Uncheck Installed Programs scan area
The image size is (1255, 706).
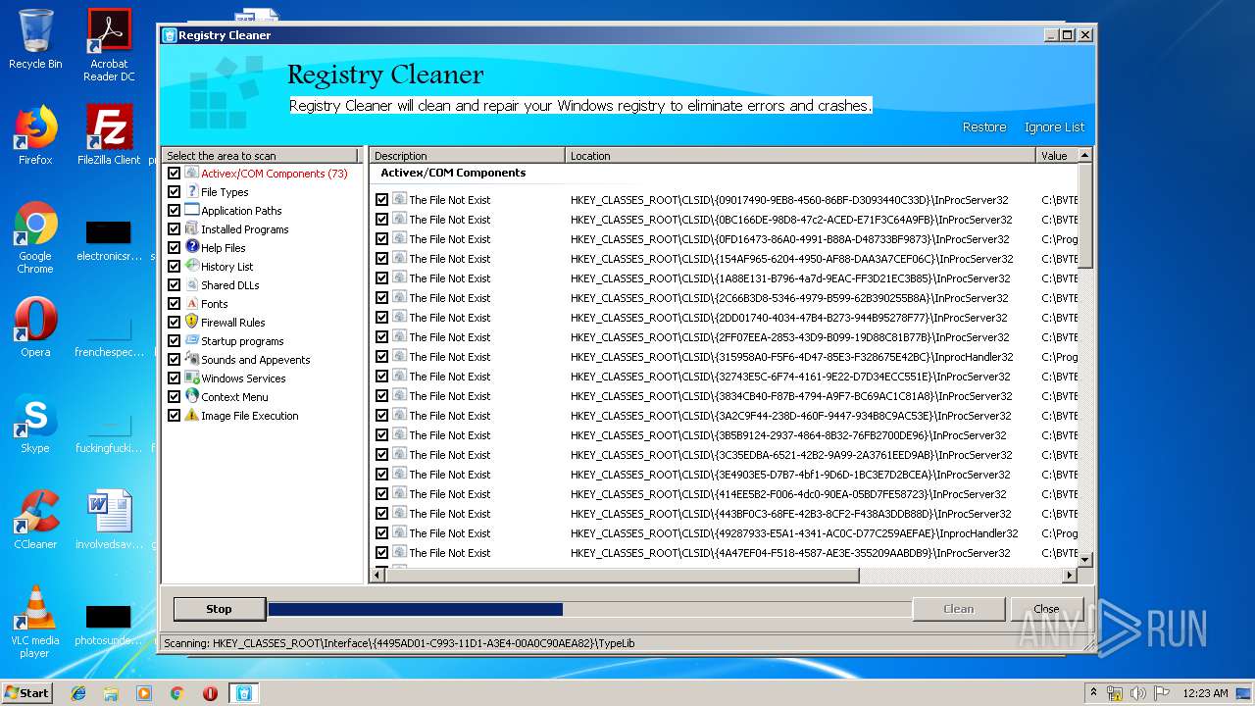(174, 229)
